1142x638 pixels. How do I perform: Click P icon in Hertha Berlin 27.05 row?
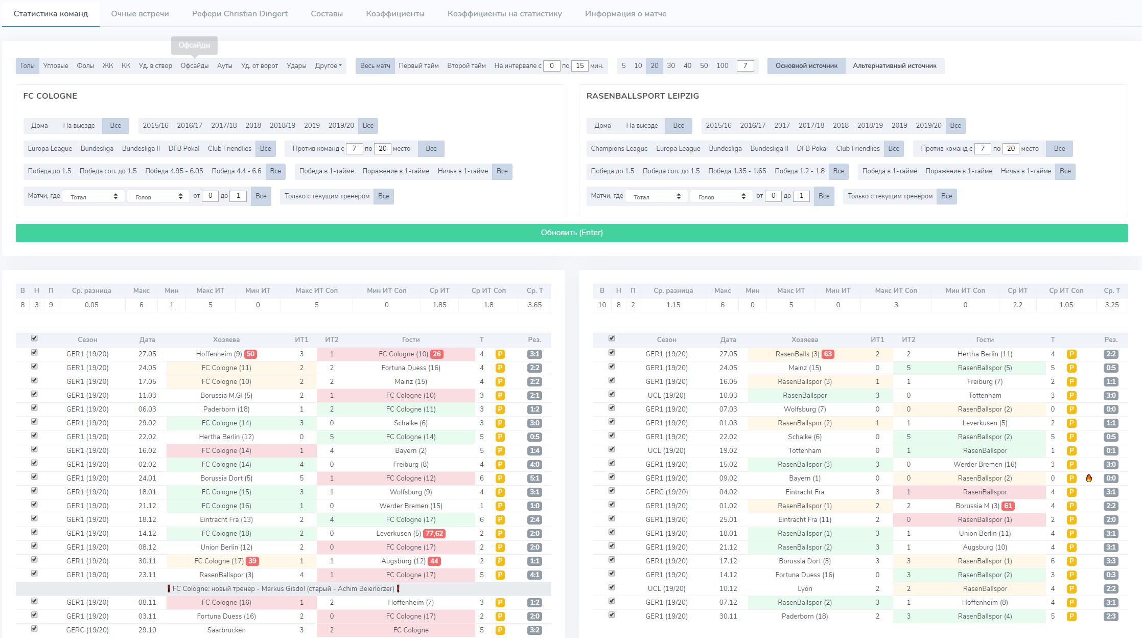point(1071,354)
